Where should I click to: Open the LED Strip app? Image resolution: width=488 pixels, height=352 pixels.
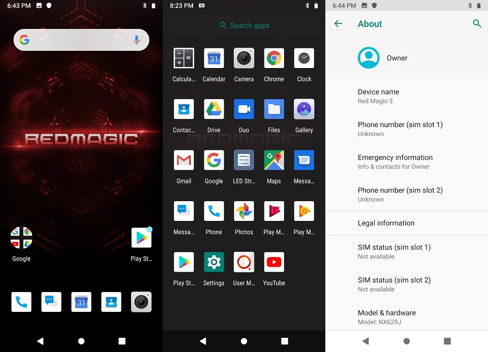pos(243,160)
